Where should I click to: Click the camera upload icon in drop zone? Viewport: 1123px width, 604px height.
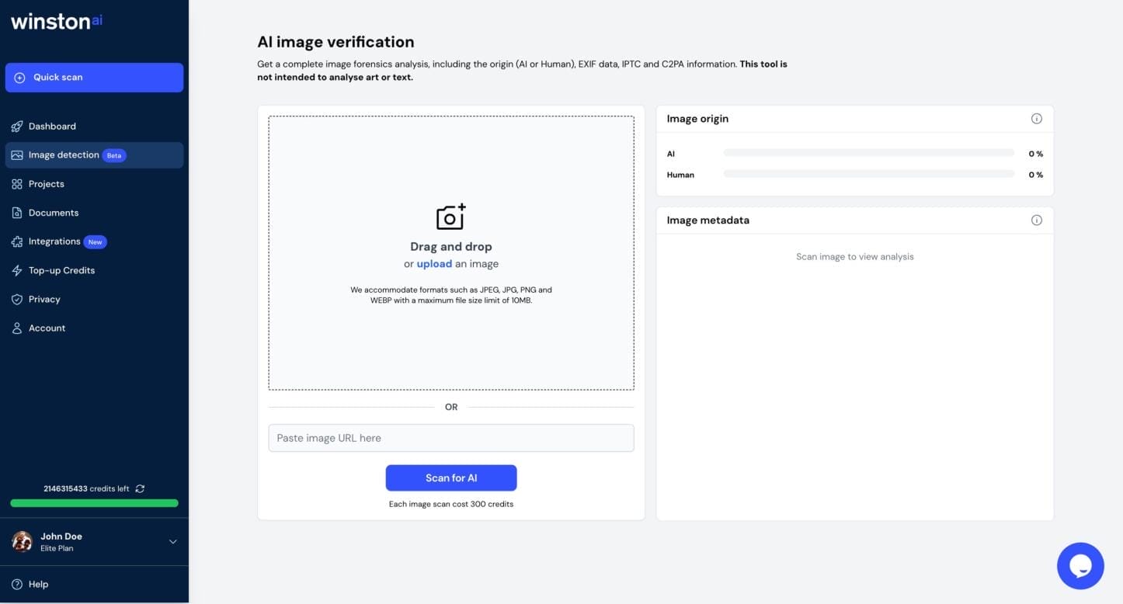(450, 217)
